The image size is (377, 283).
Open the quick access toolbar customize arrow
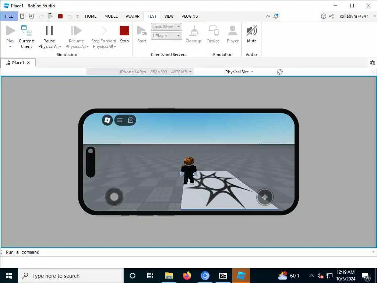tap(77, 16)
